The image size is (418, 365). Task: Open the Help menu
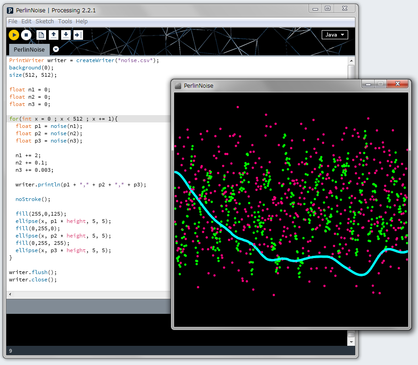coord(82,21)
